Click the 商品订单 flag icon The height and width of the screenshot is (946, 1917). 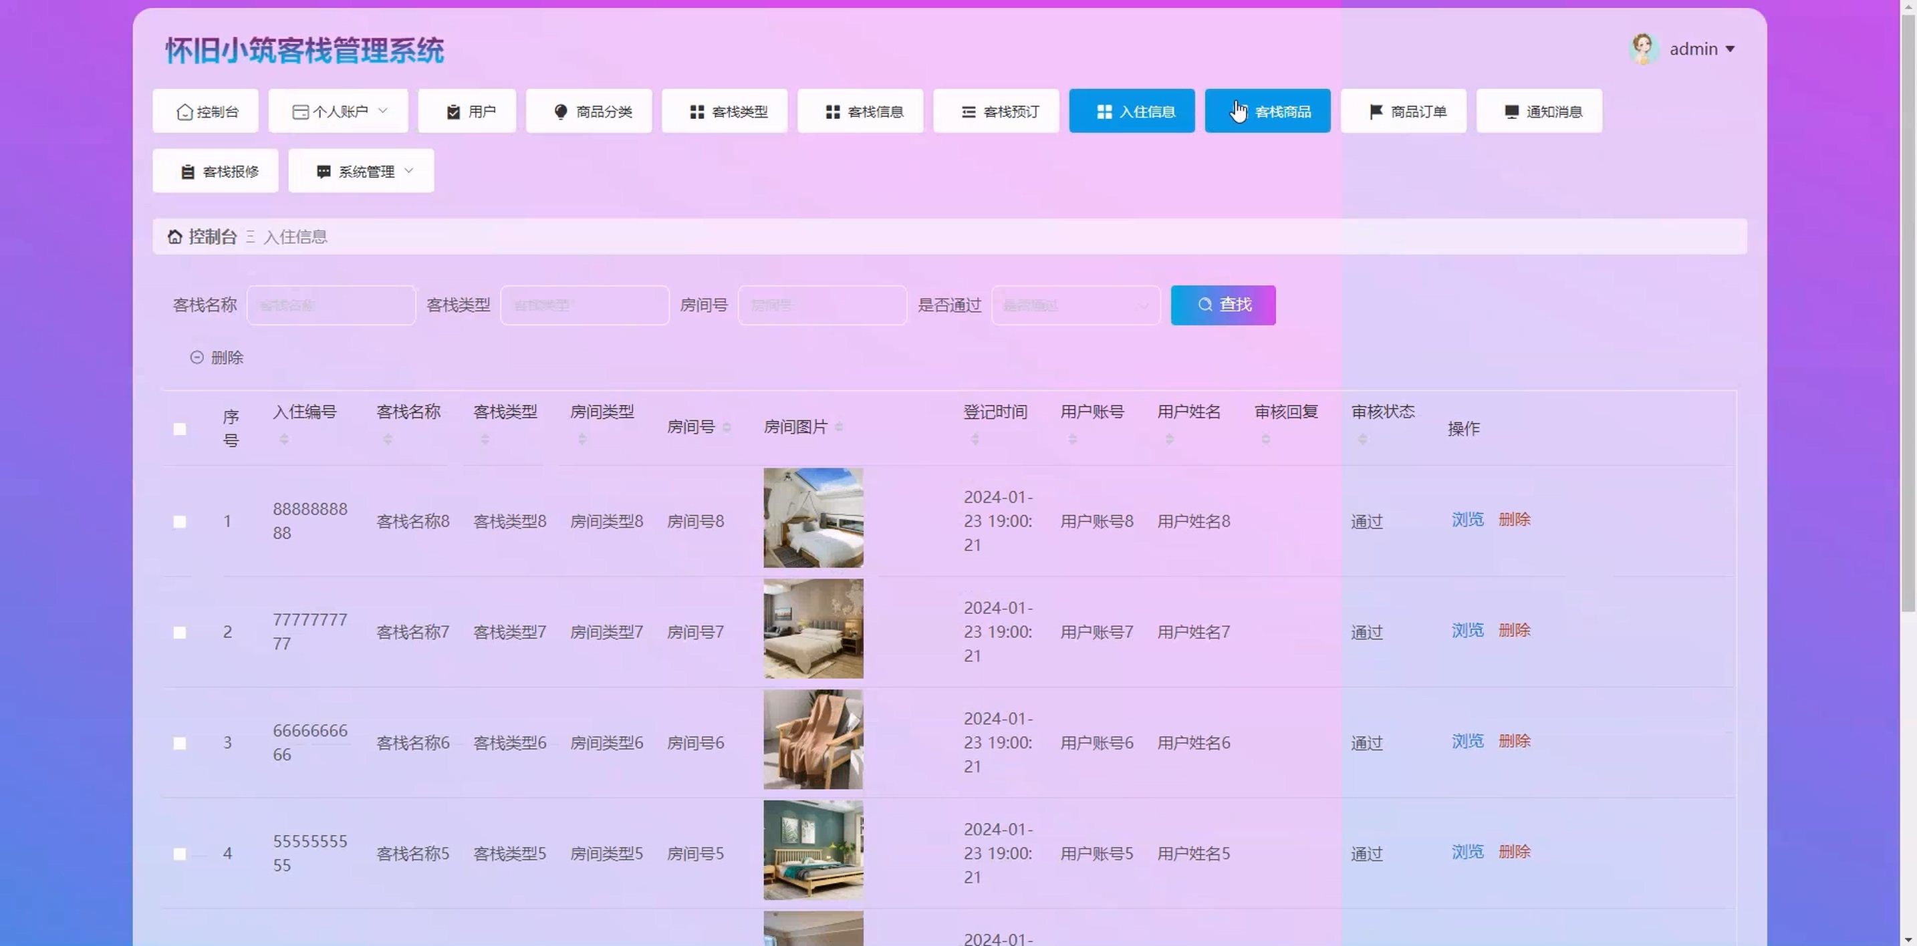1376,112
